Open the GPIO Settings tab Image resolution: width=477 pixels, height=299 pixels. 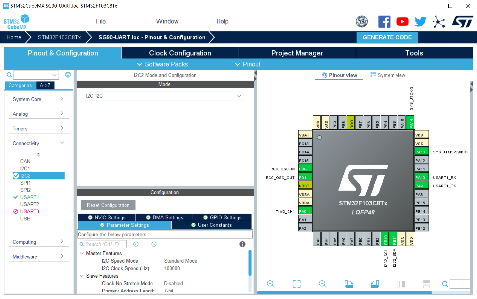(x=222, y=217)
